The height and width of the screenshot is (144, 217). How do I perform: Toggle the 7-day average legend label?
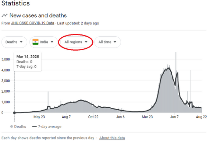click(x=50, y=126)
